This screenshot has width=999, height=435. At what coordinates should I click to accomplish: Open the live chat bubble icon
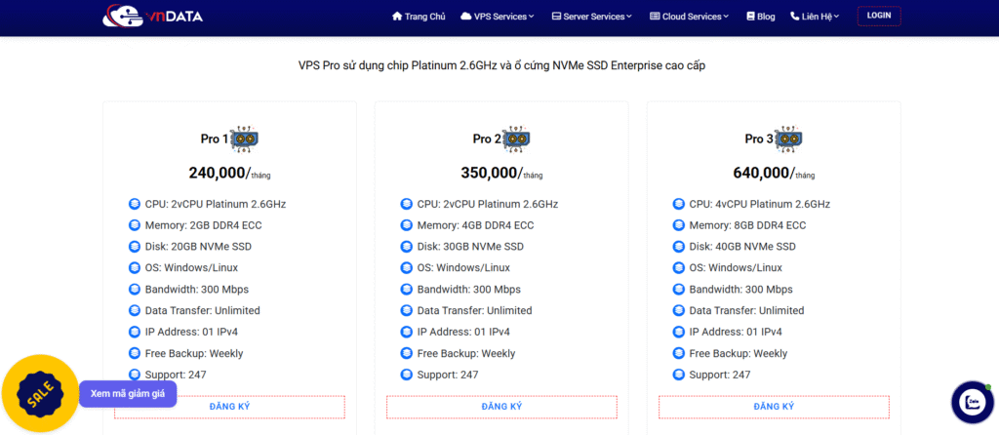click(971, 402)
